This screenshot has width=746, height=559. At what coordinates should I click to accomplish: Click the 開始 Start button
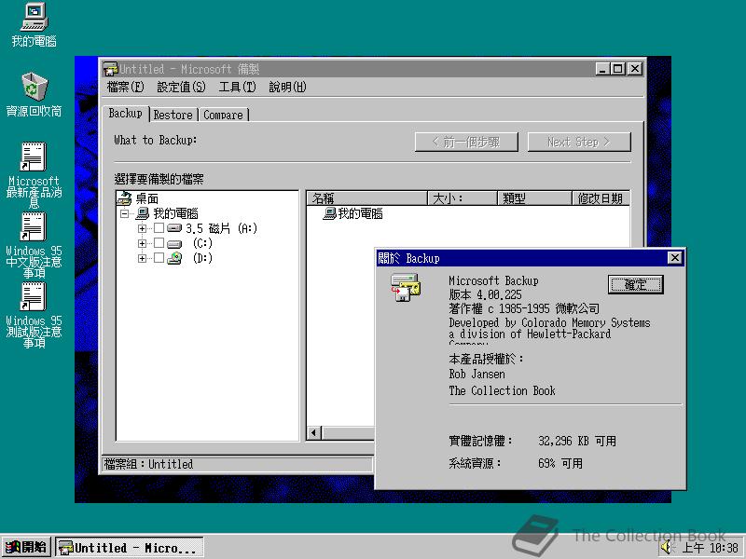26,547
